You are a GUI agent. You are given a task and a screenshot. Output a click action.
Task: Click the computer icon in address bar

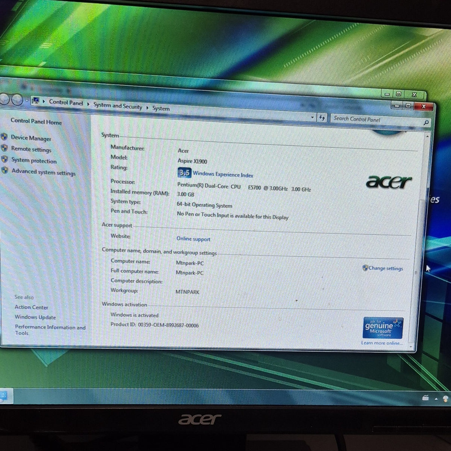pyautogui.click(x=36, y=100)
